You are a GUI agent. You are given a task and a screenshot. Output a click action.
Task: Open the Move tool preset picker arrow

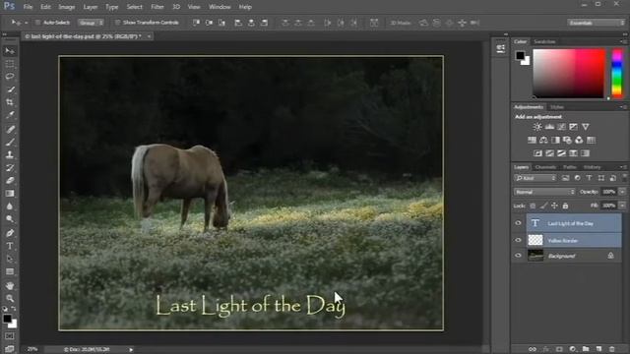[27, 23]
